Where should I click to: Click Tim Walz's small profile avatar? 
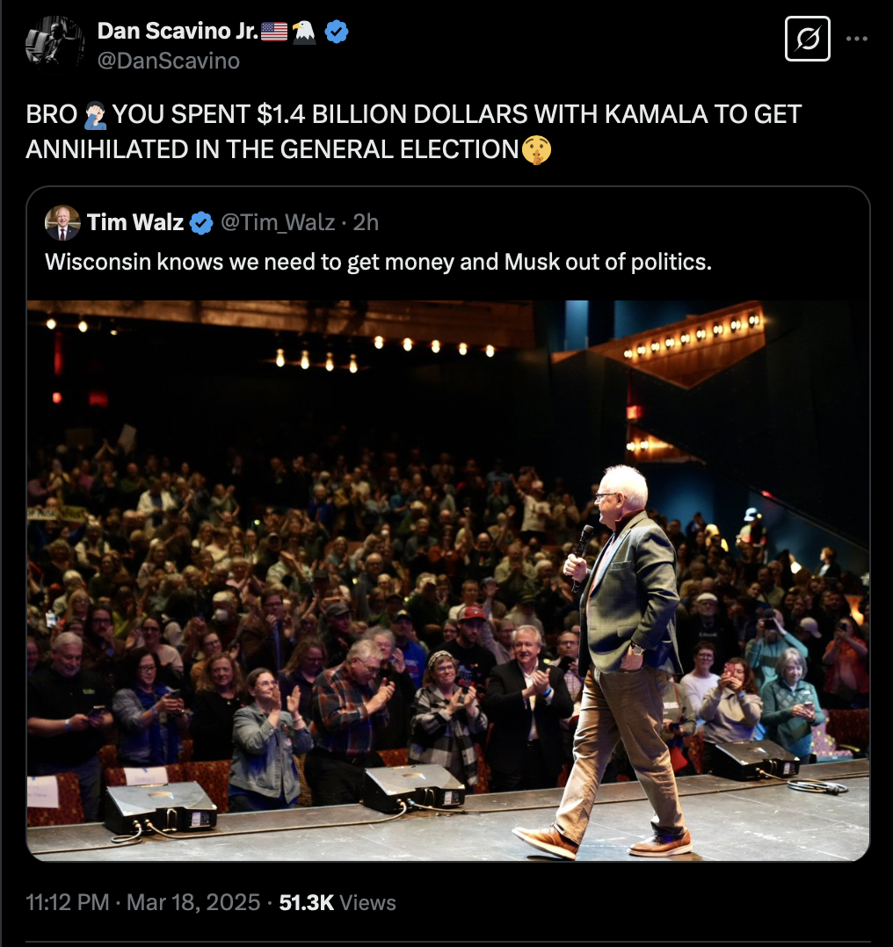pyautogui.click(x=62, y=223)
